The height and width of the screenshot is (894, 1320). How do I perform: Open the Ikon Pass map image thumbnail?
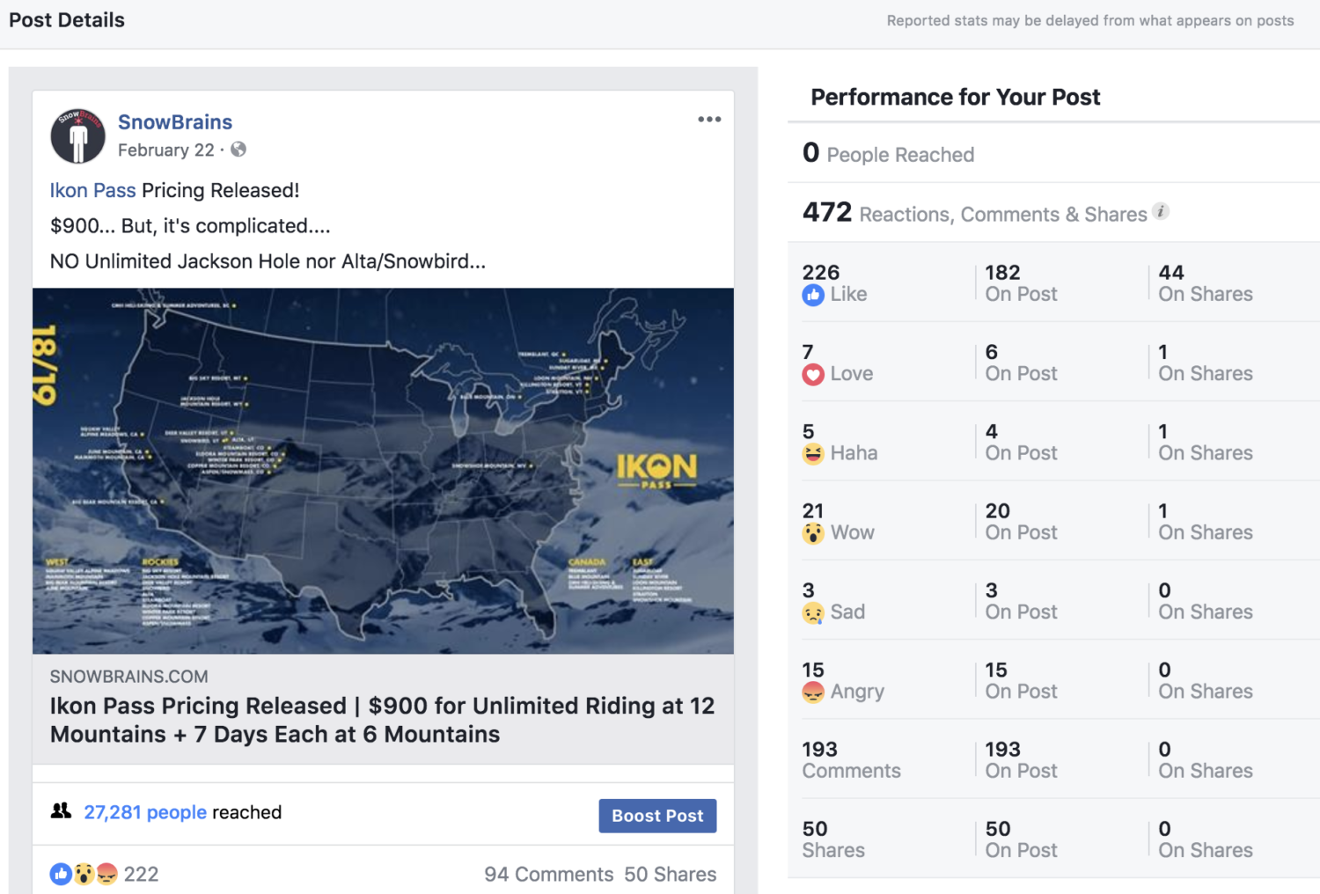coord(383,471)
